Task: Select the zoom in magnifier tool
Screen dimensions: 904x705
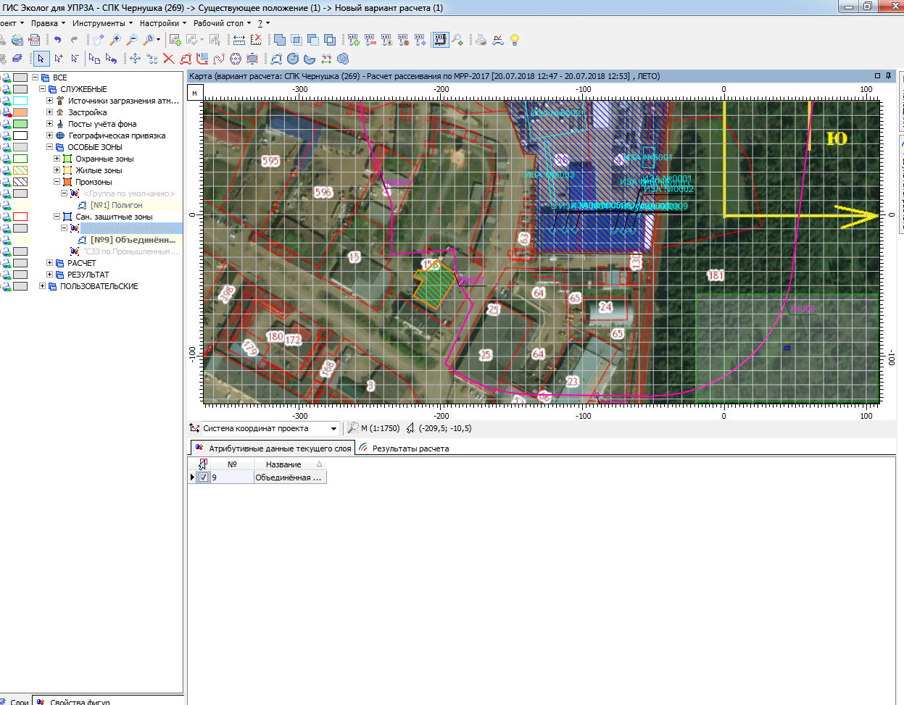Action: (115, 40)
